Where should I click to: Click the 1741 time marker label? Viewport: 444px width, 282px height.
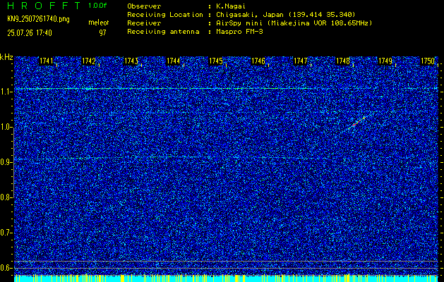click(46, 61)
